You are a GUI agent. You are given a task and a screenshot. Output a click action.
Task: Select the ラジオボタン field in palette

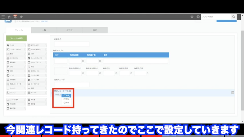click(16, 58)
